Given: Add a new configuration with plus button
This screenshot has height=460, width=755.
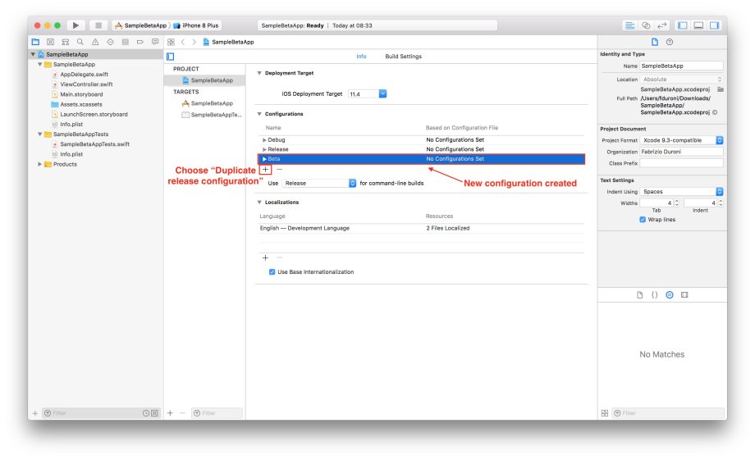Looking at the screenshot, I should [265, 170].
